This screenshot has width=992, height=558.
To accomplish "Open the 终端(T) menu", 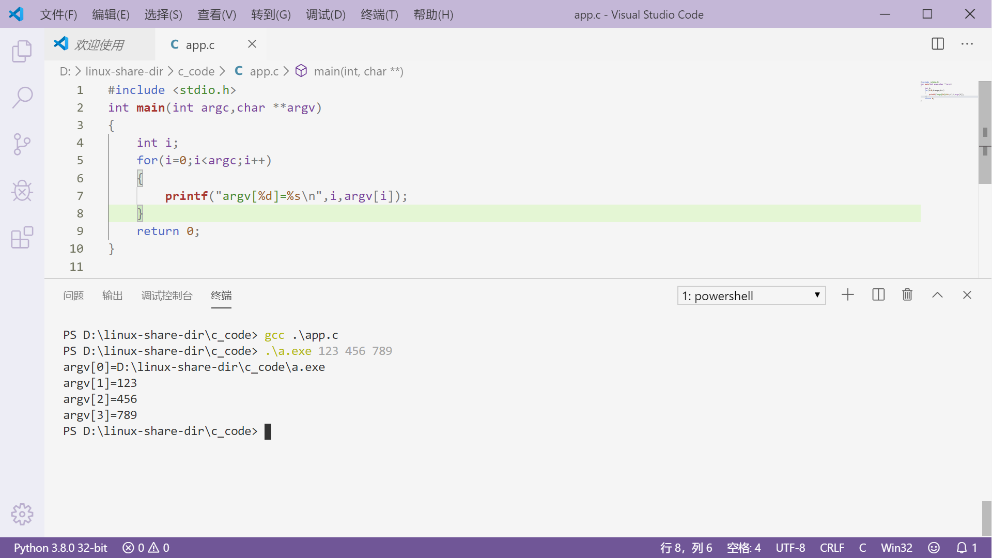I will 379,14.
